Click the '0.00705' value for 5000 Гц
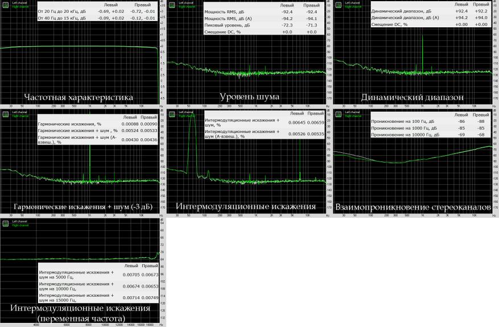Image resolution: width=499 pixels, height=327 pixels. [131, 275]
